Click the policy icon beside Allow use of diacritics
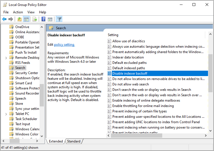This screenshot has height=151, width=214. [x=109, y=41]
